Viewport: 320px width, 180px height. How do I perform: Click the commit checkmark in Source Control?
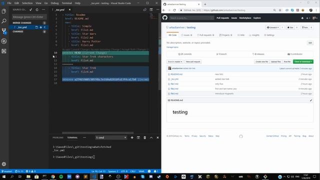30,9
